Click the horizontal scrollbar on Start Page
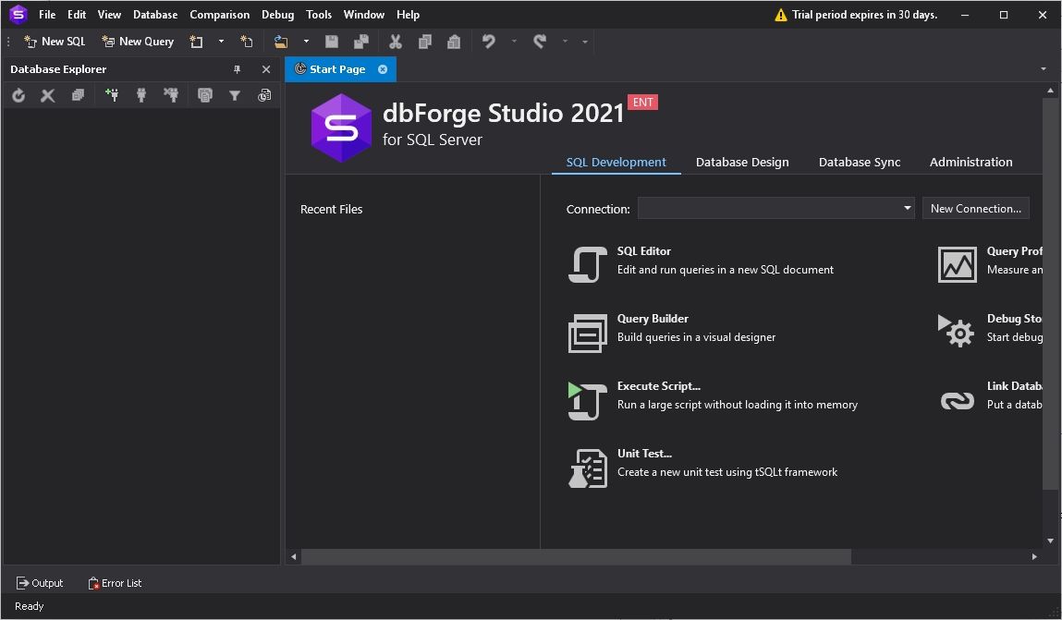Image resolution: width=1062 pixels, height=620 pixels. 575,556
